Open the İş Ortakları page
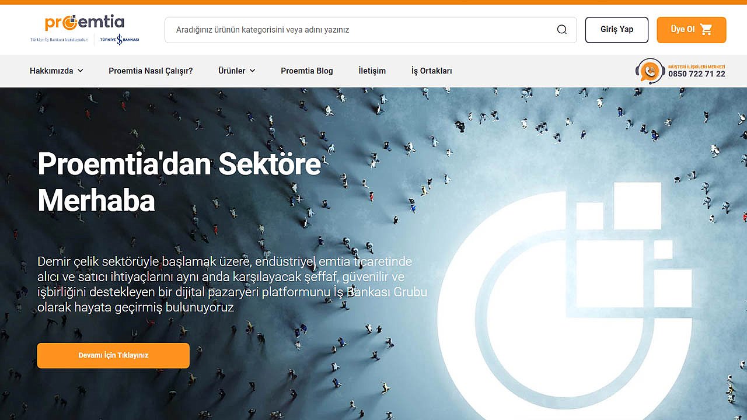The image size is (747, 420). (x=432, y=71)
